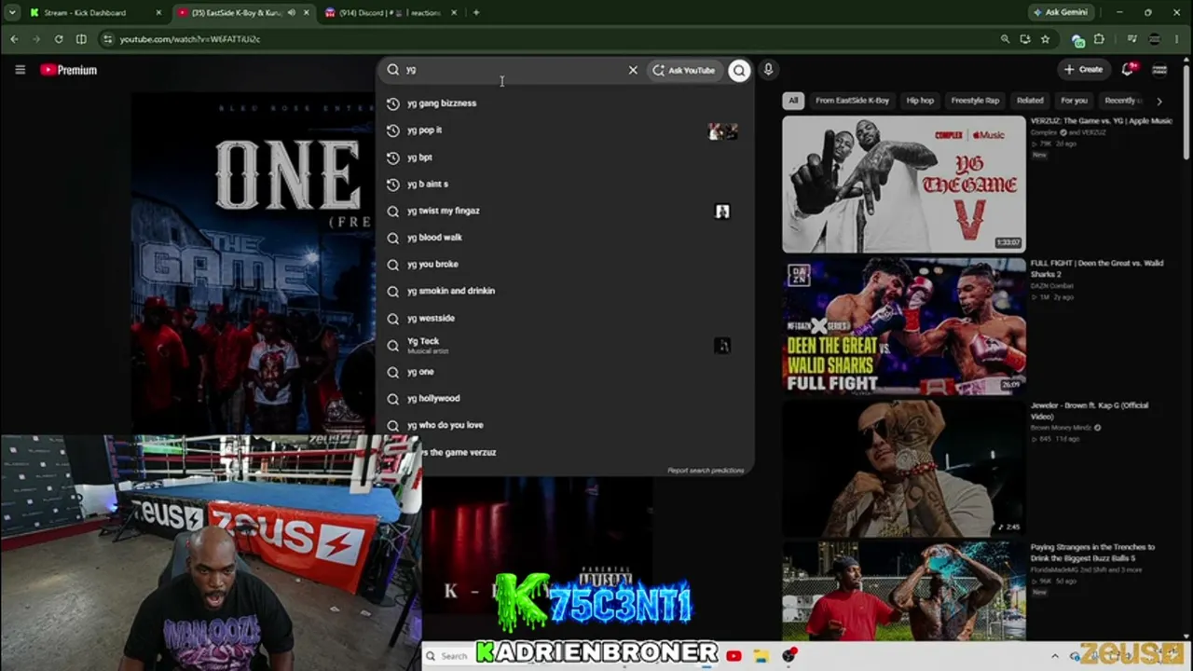Start voice search with the microphone
This screenshot has width=1193, height=671.
[x=768, y=70]
